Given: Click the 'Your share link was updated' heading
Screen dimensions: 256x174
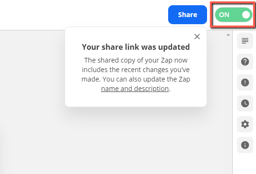Looking at the screenshot, I should point(136,47).
